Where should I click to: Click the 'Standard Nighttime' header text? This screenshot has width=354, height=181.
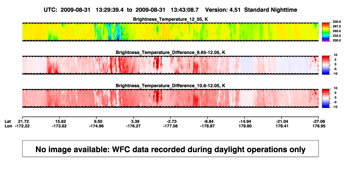click(271, 10)
